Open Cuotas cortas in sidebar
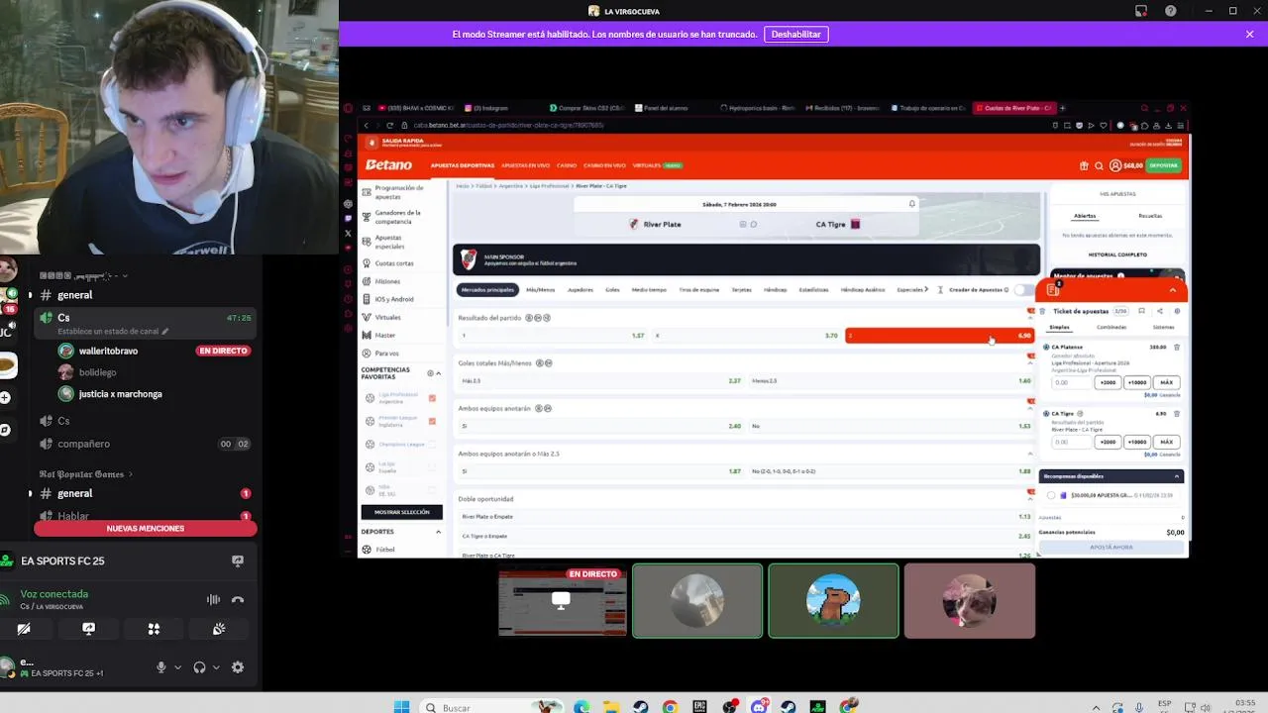 click(393, 263)
